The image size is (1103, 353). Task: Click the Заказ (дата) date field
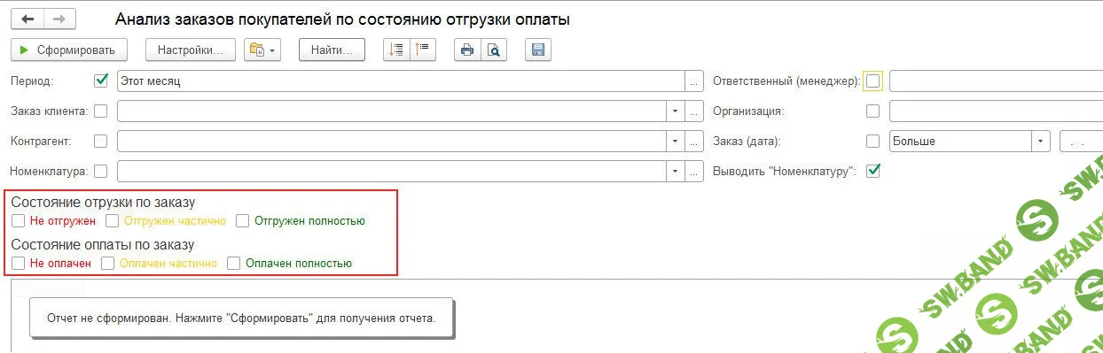1081,141
